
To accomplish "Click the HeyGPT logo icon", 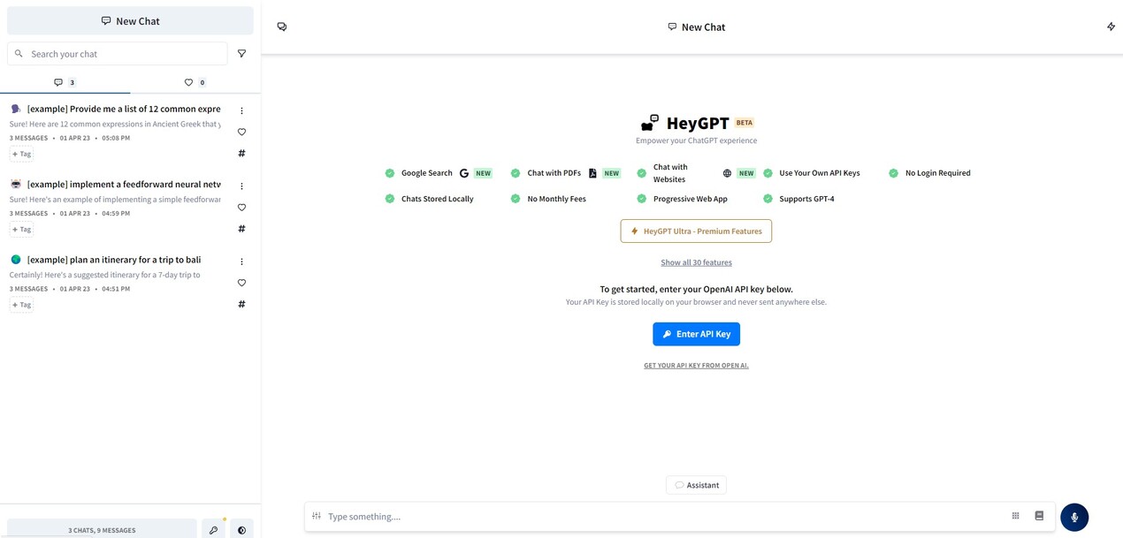I will coord(650,123).
